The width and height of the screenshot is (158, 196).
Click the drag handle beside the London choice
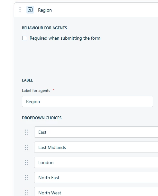[x=26, y=162]
